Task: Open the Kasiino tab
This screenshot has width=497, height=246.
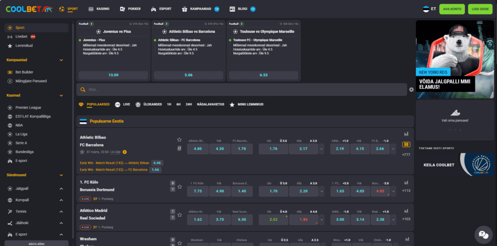Action: coord(99,9)
